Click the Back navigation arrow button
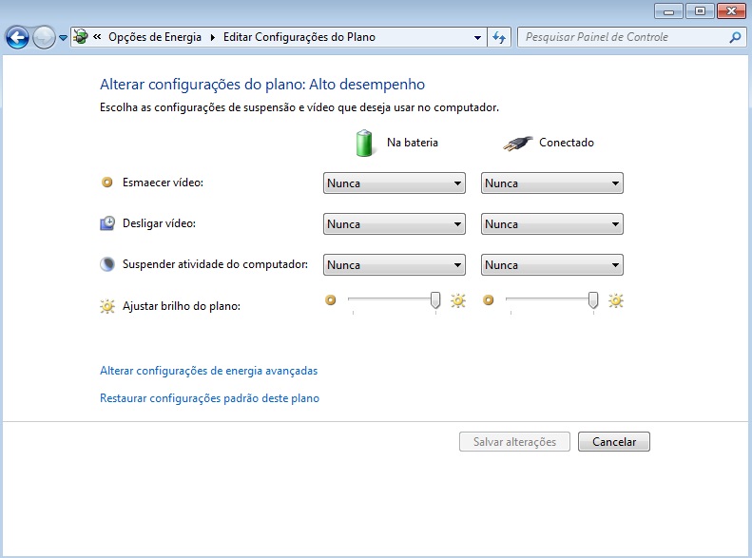Screen dimensions: 752x558 17,38
